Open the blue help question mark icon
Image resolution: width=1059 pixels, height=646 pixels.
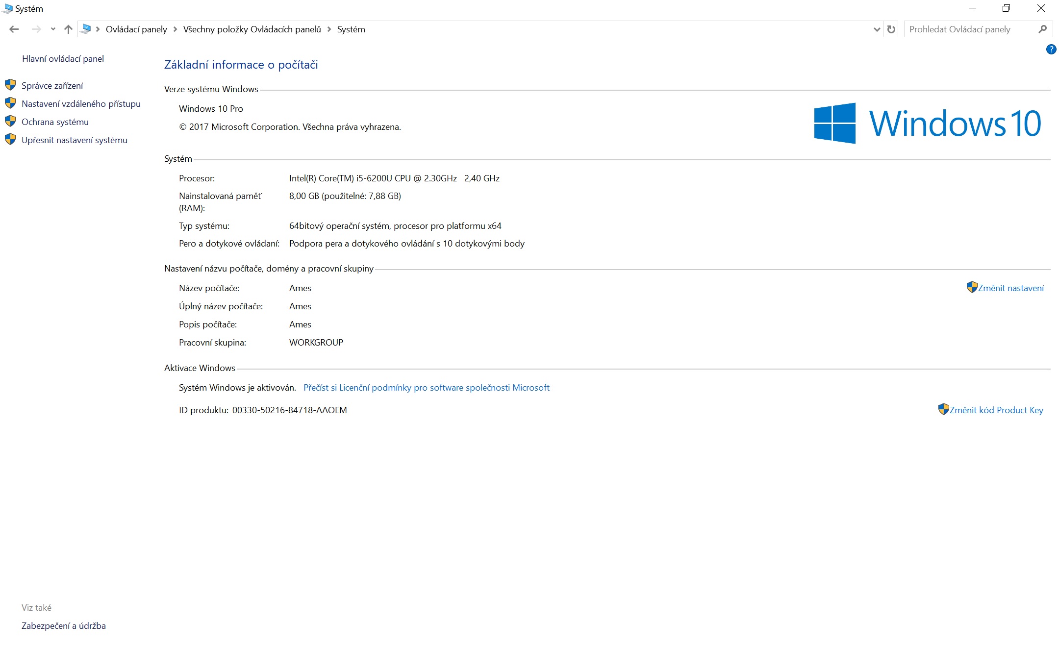[1051, 49]
